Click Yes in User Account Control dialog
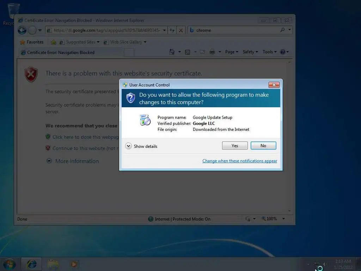This screenshot has height=271, width=361. point(234,146)
